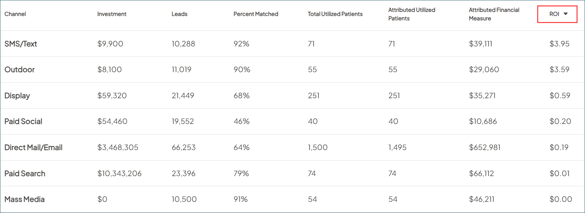
Task: Click the $3.95 ROI value
Action: [x=559, y=44]
